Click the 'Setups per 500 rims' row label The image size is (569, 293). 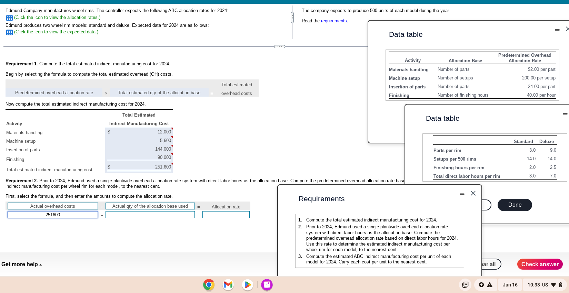455,159
